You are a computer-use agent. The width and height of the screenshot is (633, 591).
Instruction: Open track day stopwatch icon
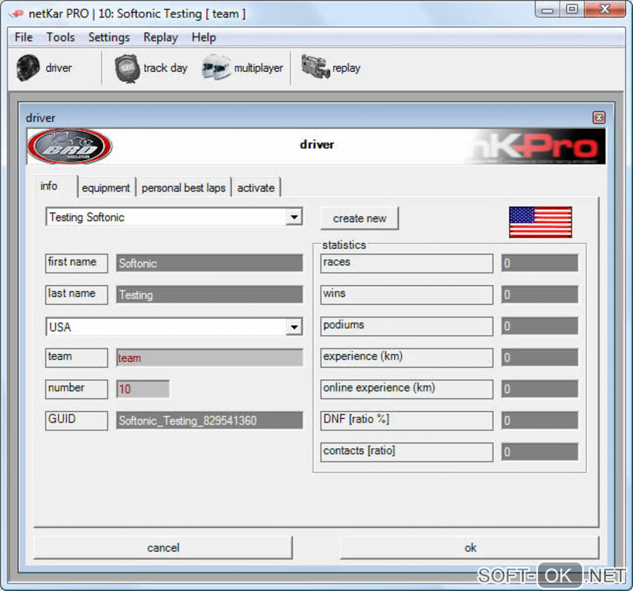127,69
